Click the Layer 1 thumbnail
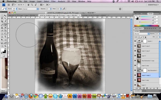 (139, 85)
